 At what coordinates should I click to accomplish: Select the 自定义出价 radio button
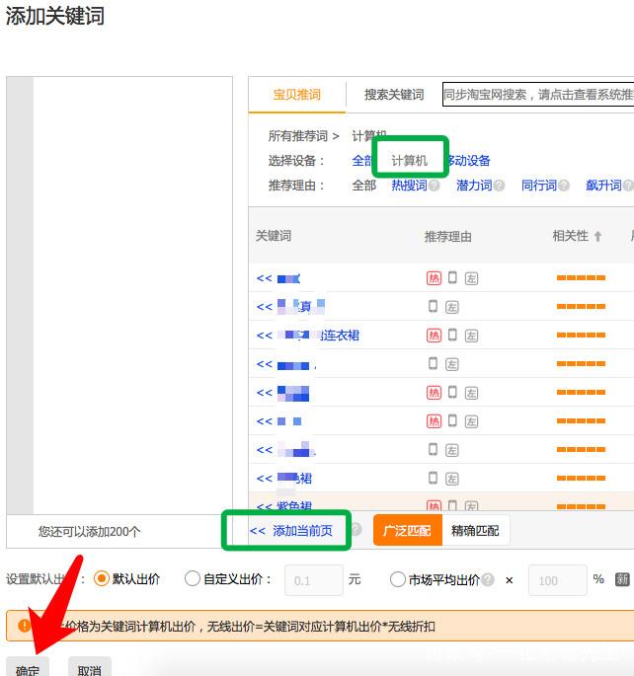(193, 578)
